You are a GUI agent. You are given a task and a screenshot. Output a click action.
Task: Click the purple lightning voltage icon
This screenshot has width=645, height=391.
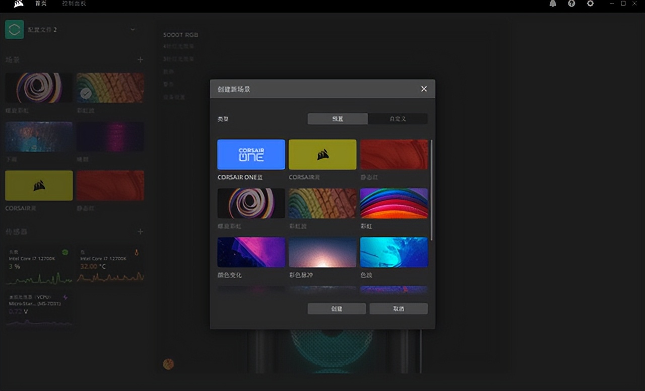point(65,297)
